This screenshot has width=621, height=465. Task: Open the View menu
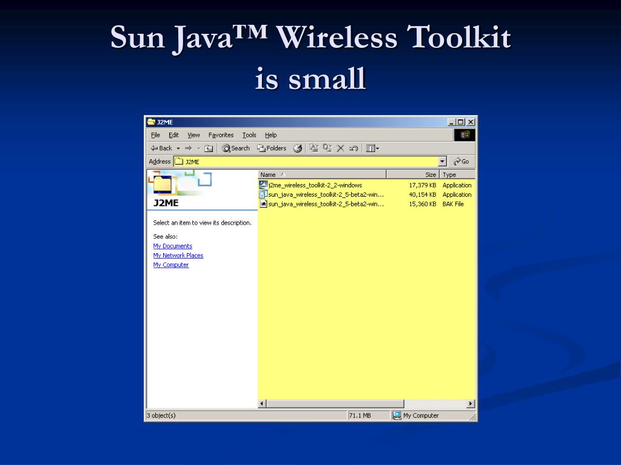pos(193,135)
